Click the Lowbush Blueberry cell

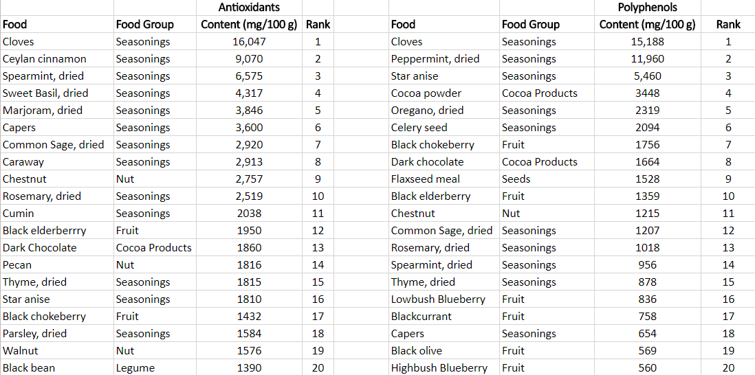pos(444,299)
